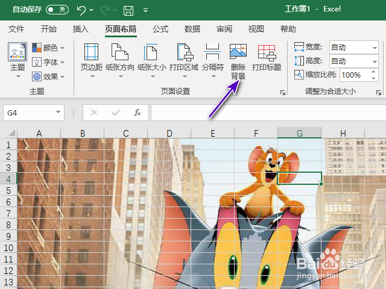The image size is (386, 289).
Task: Open the Name Box dropdown arrow
Action: tap(58, 113)
